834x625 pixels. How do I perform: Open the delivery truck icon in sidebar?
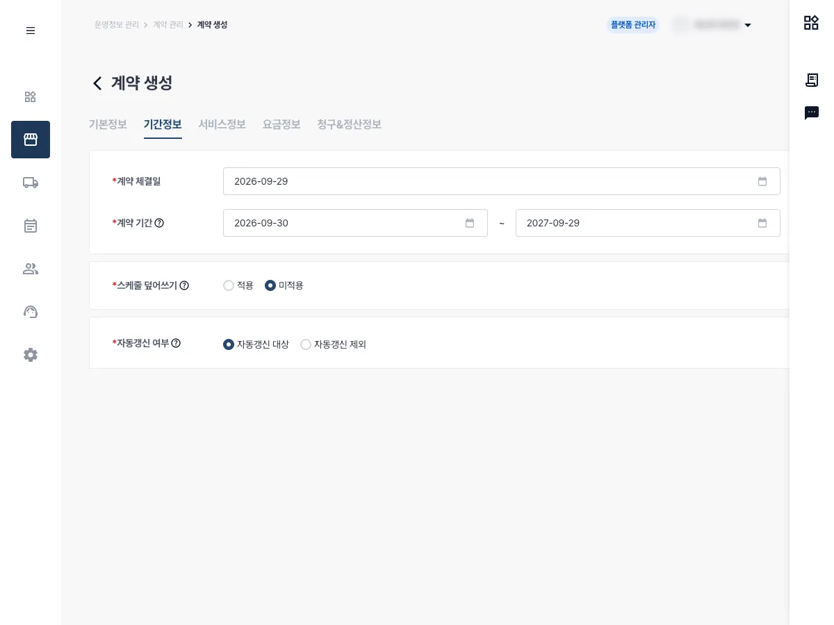click(31, 183)
